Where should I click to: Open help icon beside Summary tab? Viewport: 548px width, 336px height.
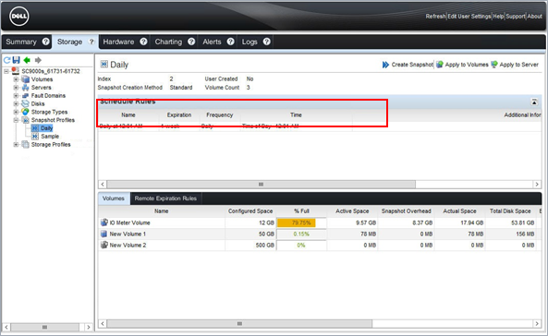(46, 42)
